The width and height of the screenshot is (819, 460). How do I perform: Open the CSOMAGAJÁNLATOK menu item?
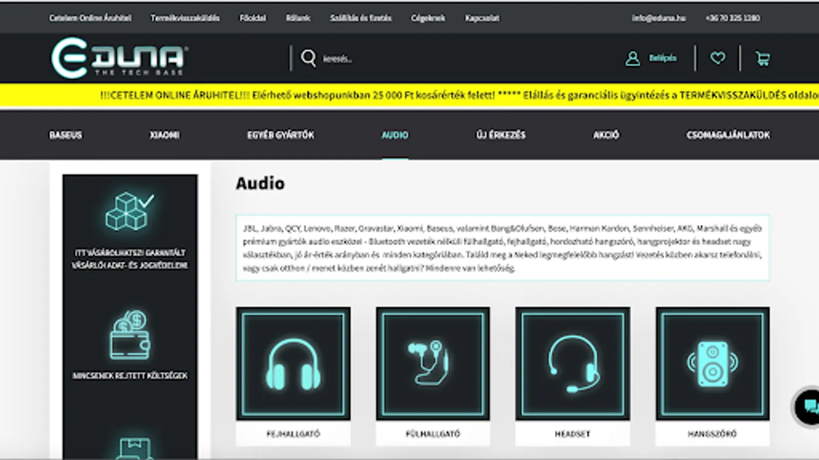pyautogui.click(x=728, y=135)
